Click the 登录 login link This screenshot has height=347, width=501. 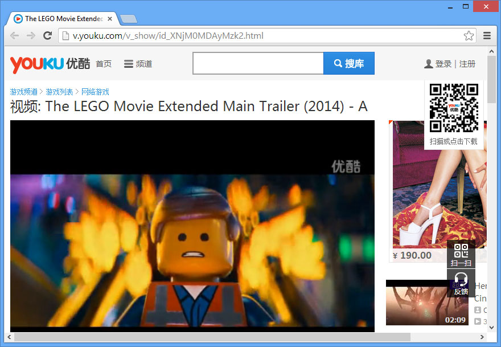pos(443,64)
